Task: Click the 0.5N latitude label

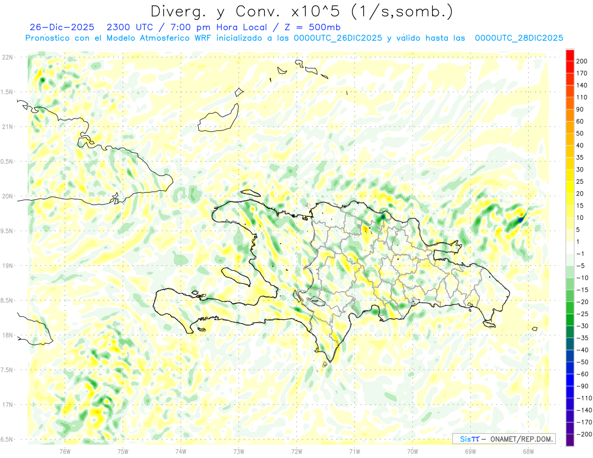Action: click(6, 162)
